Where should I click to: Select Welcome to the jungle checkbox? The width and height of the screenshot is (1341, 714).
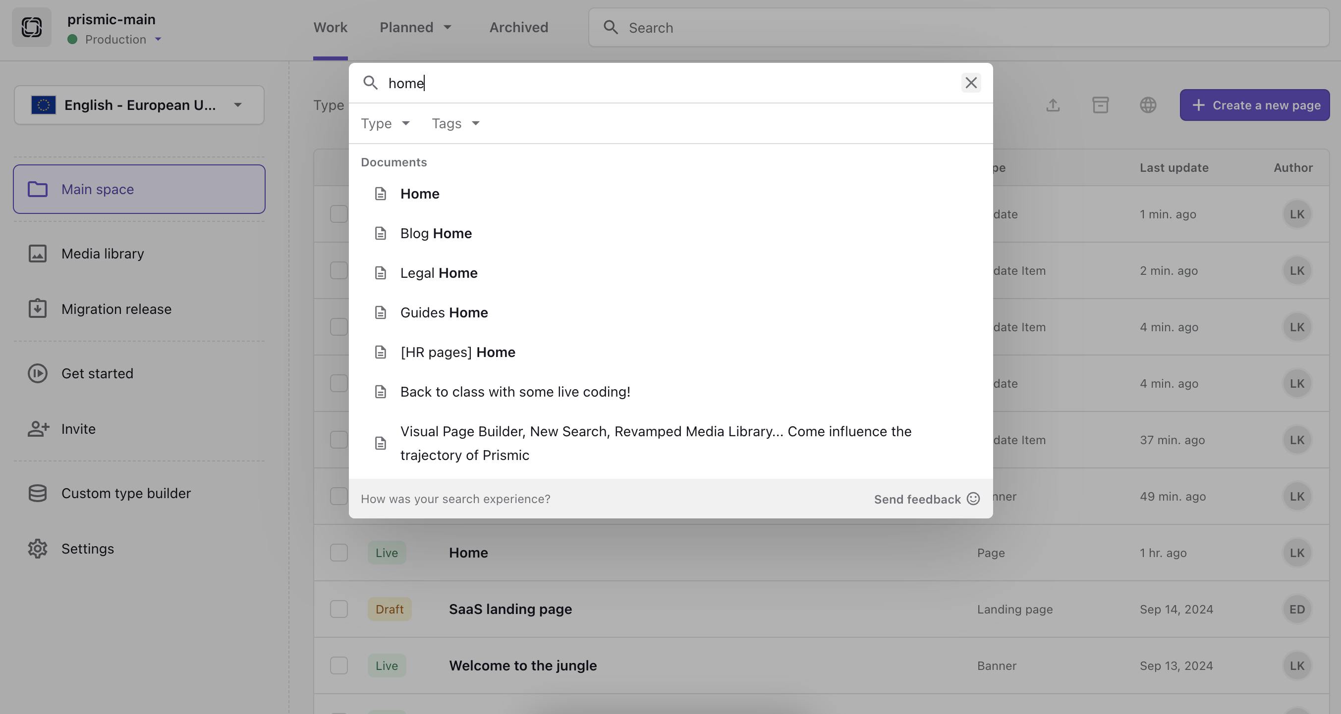pos(339,665)
